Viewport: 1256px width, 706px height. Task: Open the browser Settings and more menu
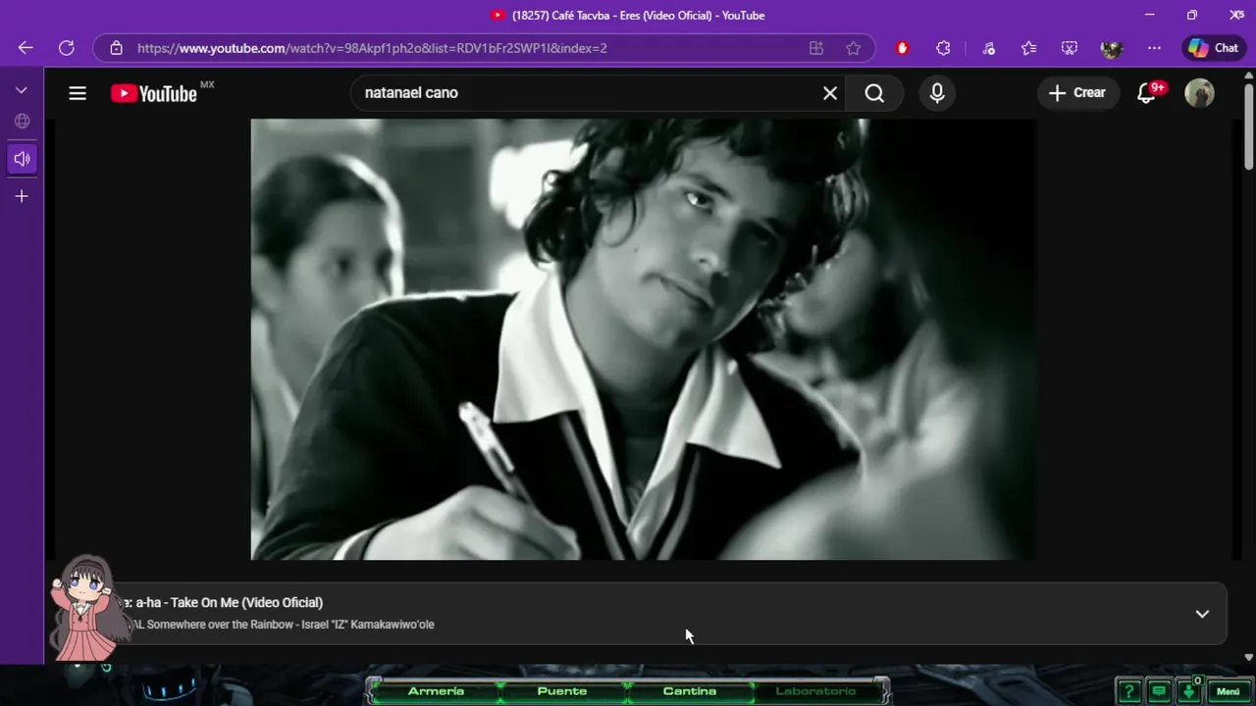coord(1154,48)
